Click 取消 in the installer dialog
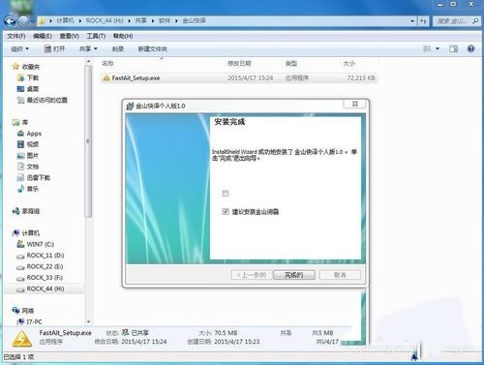 (340, 275)
